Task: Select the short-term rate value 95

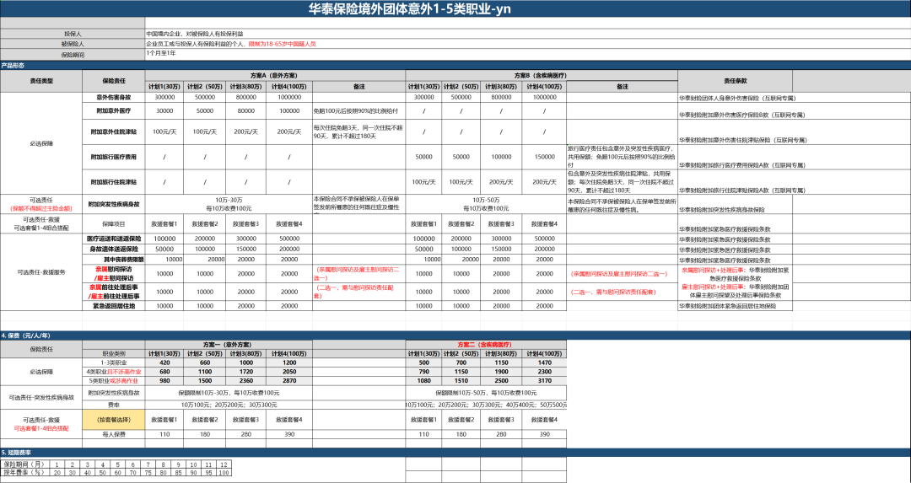Action: tap(208, 473)
